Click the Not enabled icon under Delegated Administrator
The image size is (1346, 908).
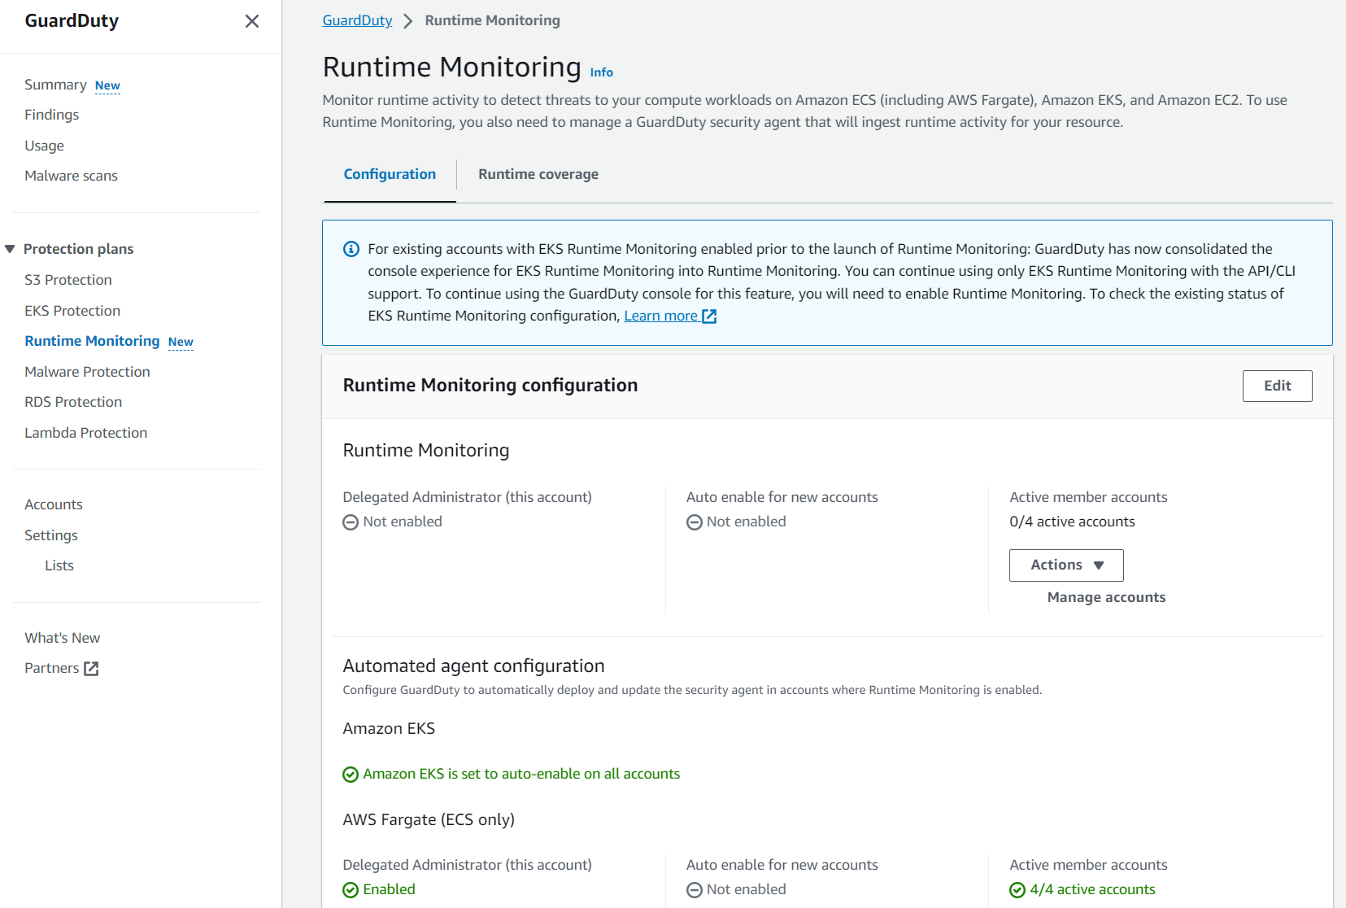tap(350, 522)
